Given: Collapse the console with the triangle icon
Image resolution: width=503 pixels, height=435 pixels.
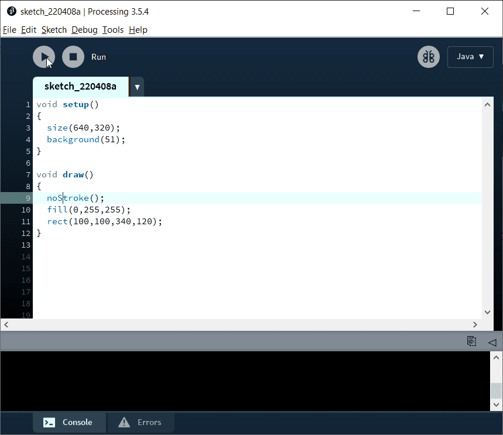Looking at the screenshot, I should pyautogui.click(x=492, y=342).
